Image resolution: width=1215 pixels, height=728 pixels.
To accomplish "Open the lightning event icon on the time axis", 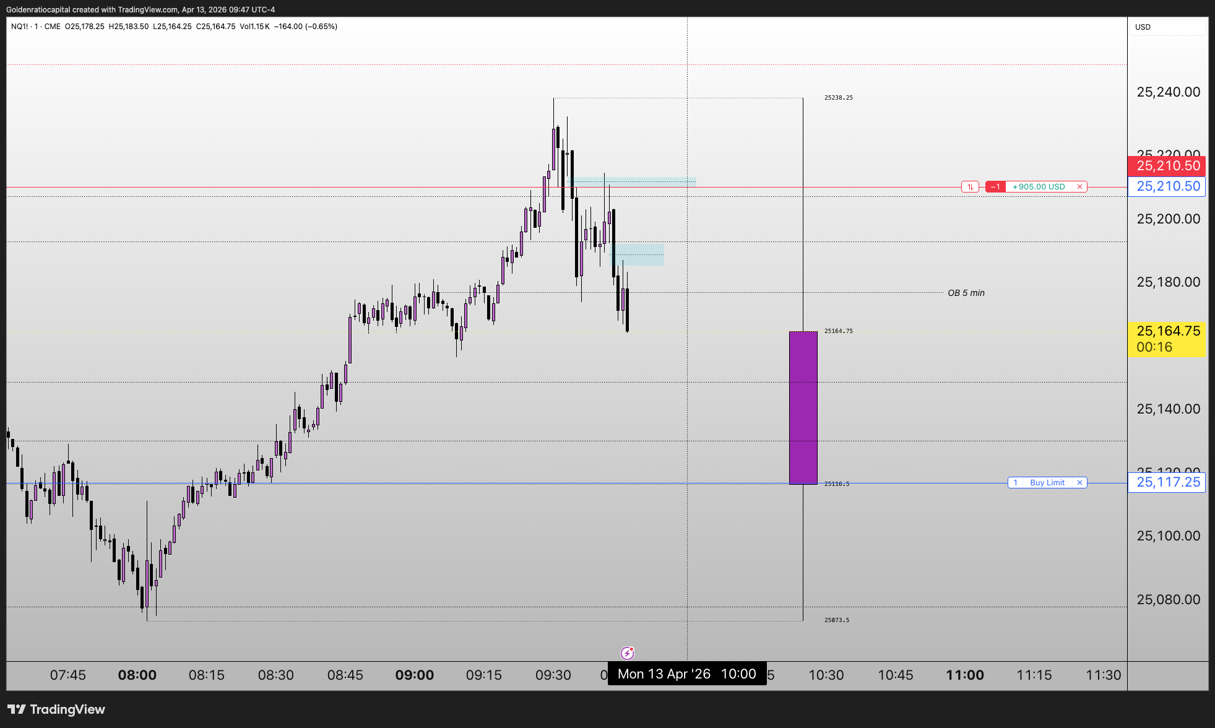I will click(x=627, y=653).
